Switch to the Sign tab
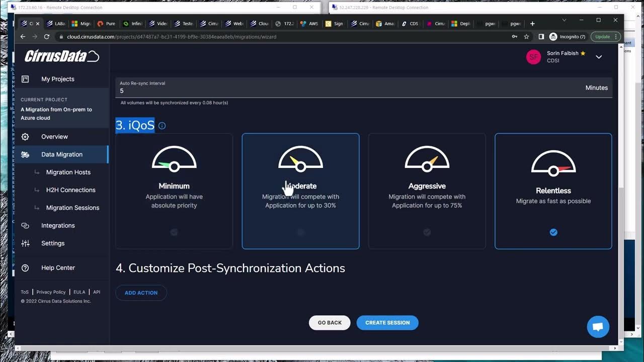The height and width of the screenshot is (362, 644). pyautogui.click(x=335, y=24)
